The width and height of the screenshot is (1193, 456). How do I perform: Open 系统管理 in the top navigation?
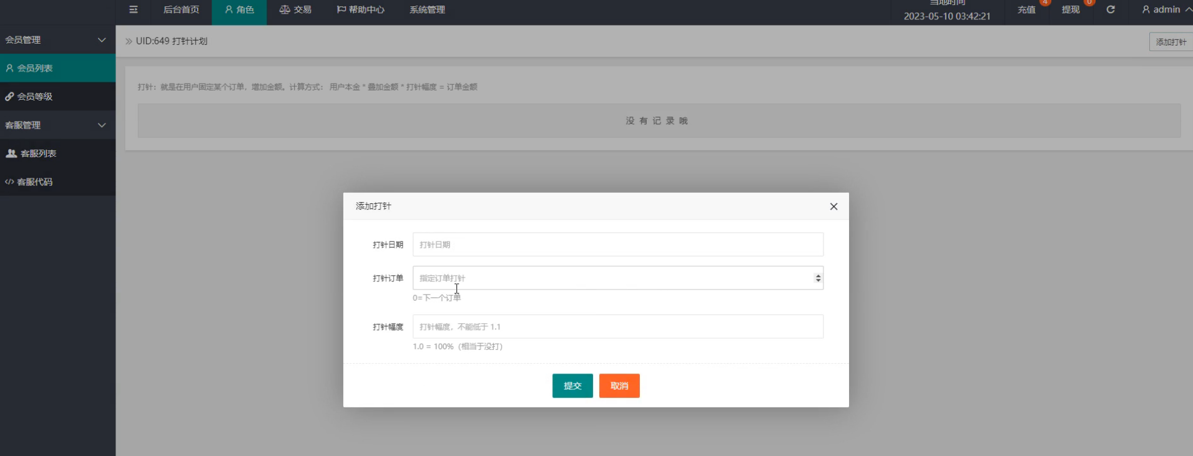point(427,10)
